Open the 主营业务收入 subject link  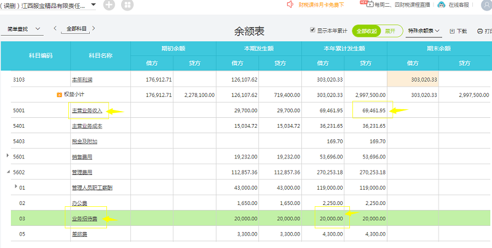(87, 110)
